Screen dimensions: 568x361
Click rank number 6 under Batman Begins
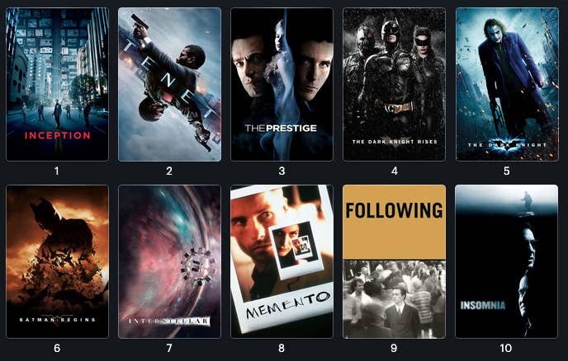[57, 349]
